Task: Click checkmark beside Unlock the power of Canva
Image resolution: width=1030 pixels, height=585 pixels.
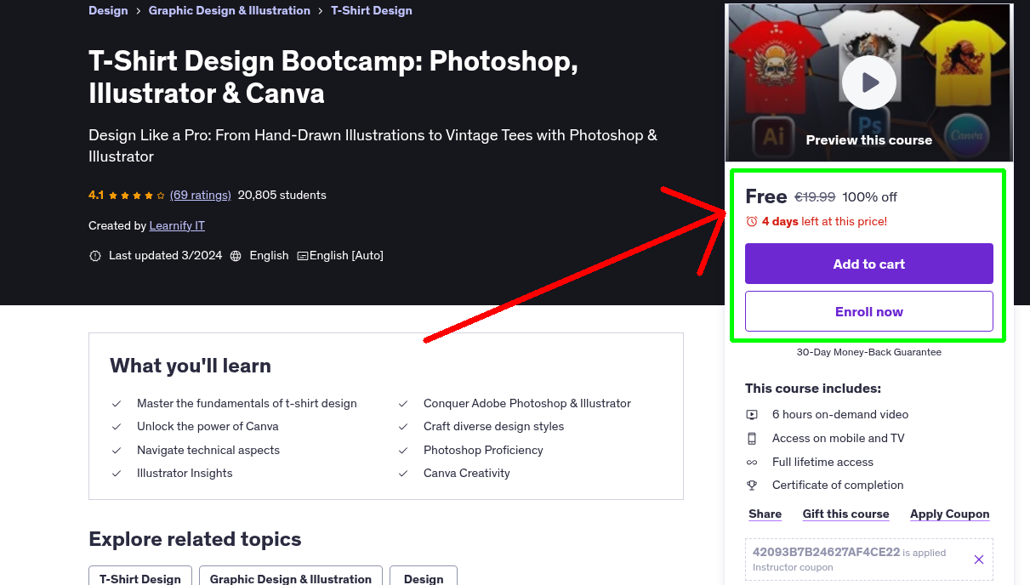Action: [x=117, y=427]
